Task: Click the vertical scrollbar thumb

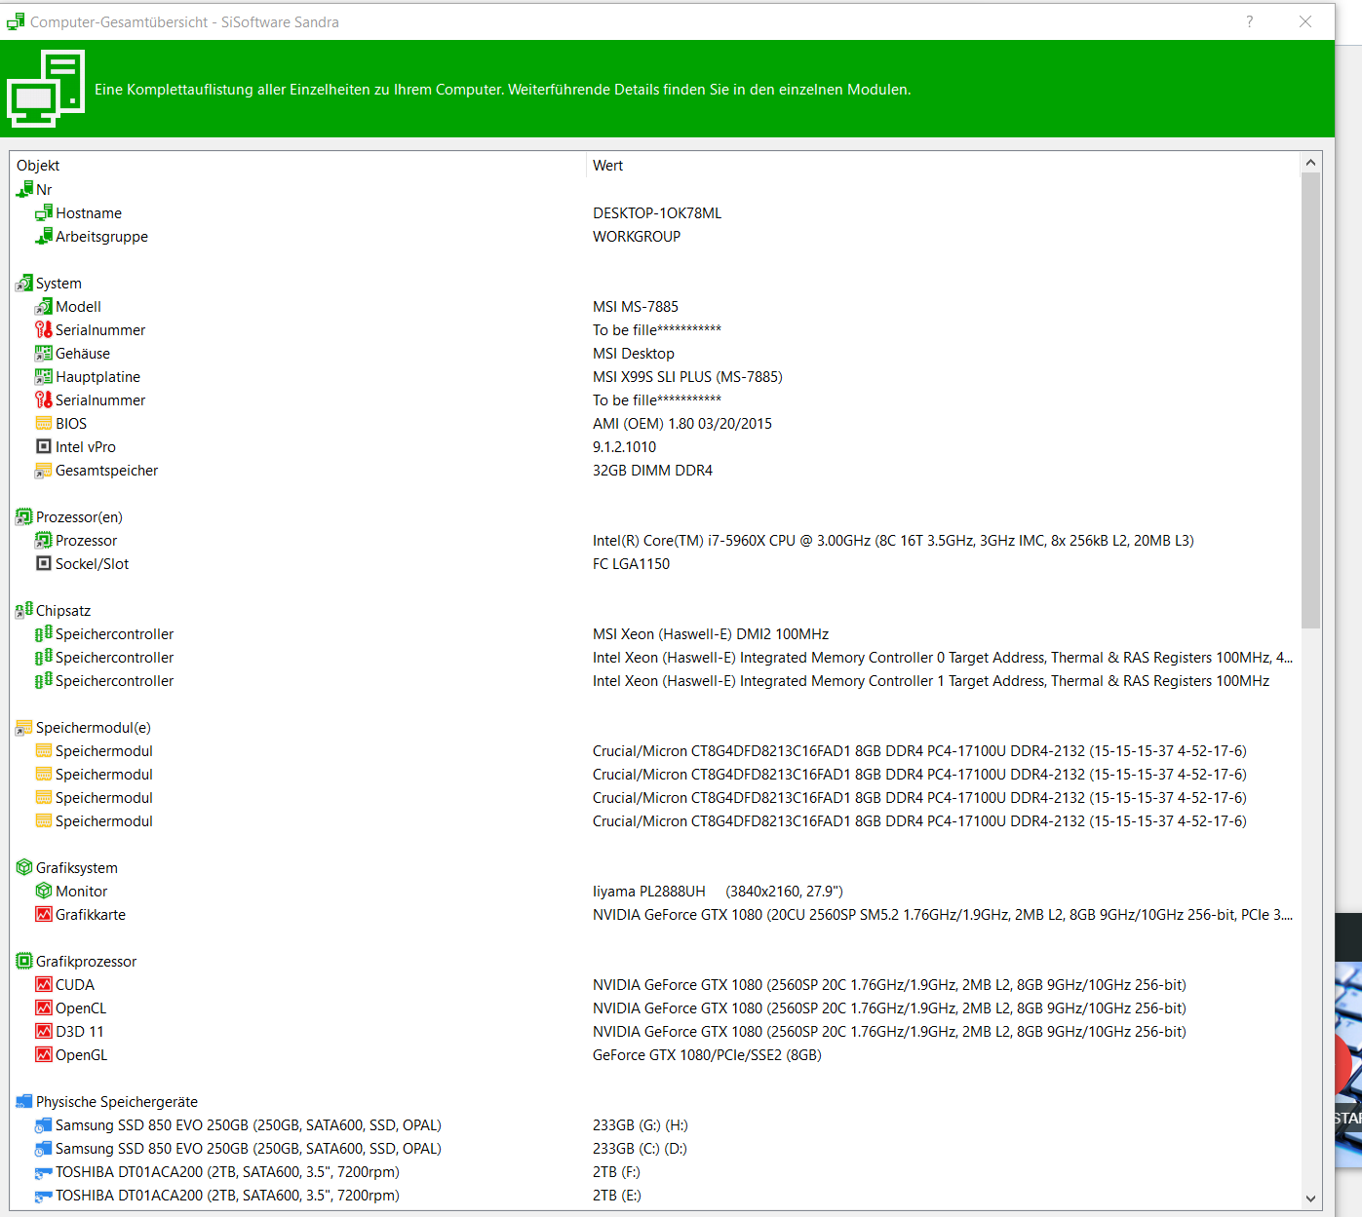Action: [1310, 400]
